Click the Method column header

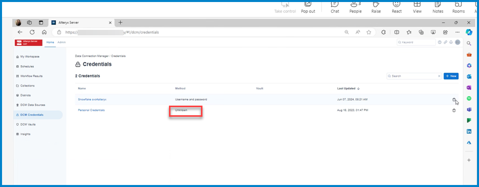pos(180,88)
